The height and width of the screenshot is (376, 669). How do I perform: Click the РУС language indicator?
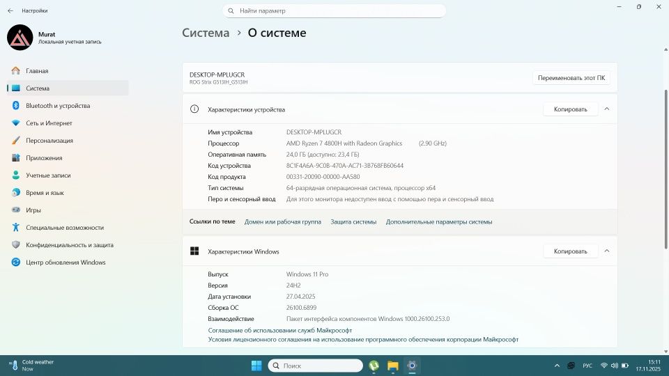[587, 366]
